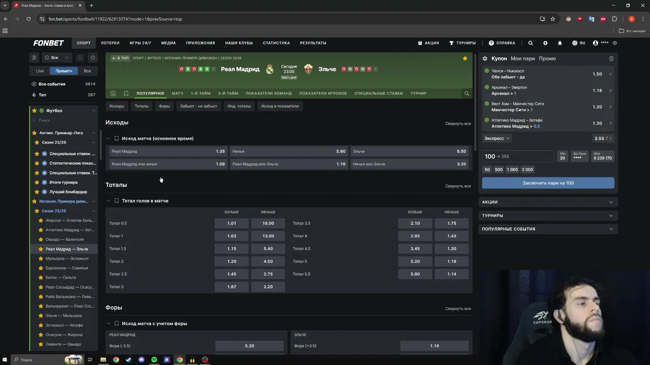This screenshot has width=650, height=365.
Task: Select the 500 quick stake amount
Action: tap(499, 170)
